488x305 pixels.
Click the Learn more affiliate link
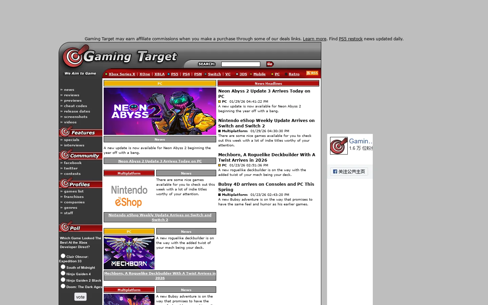pos(314,39)
